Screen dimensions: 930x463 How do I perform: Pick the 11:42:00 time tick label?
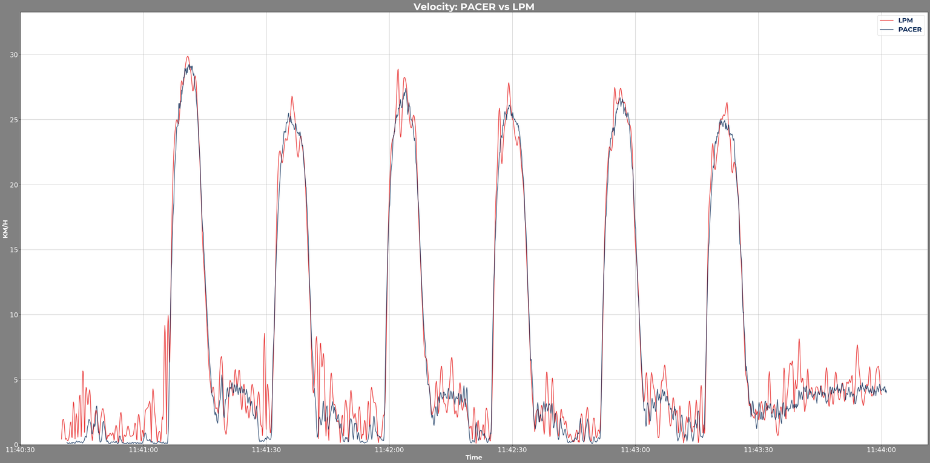pyautogui.click(x=389, y=450)
